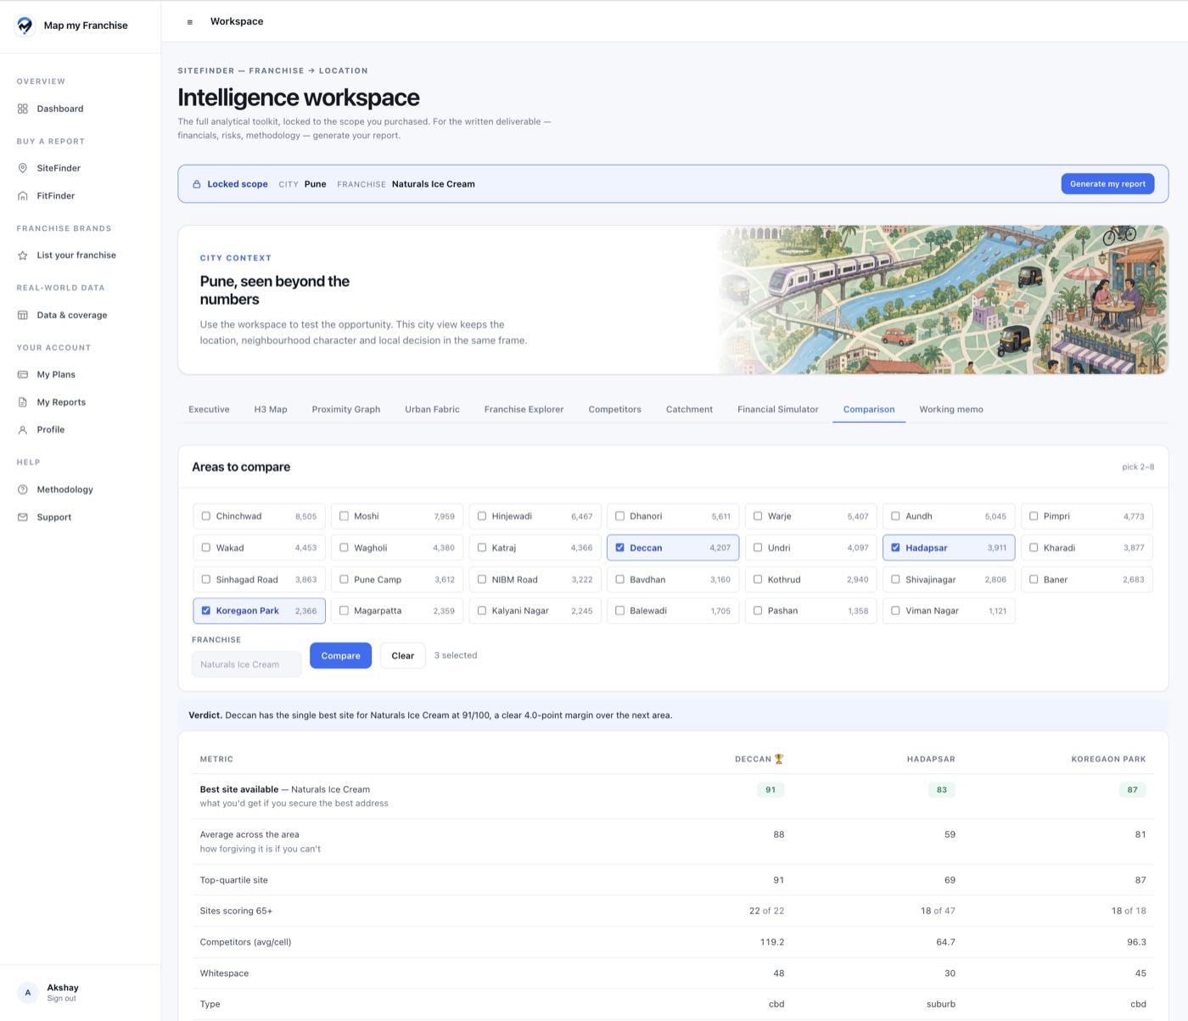Viewport: 1188px width, 1021px height.
Task: Click the '3 selected' count text
Action: pyautogui.click(x=456, y=655)
